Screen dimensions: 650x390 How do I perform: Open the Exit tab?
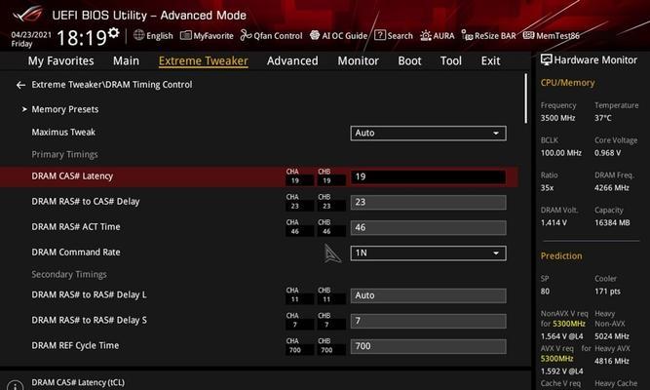(490, 61)
